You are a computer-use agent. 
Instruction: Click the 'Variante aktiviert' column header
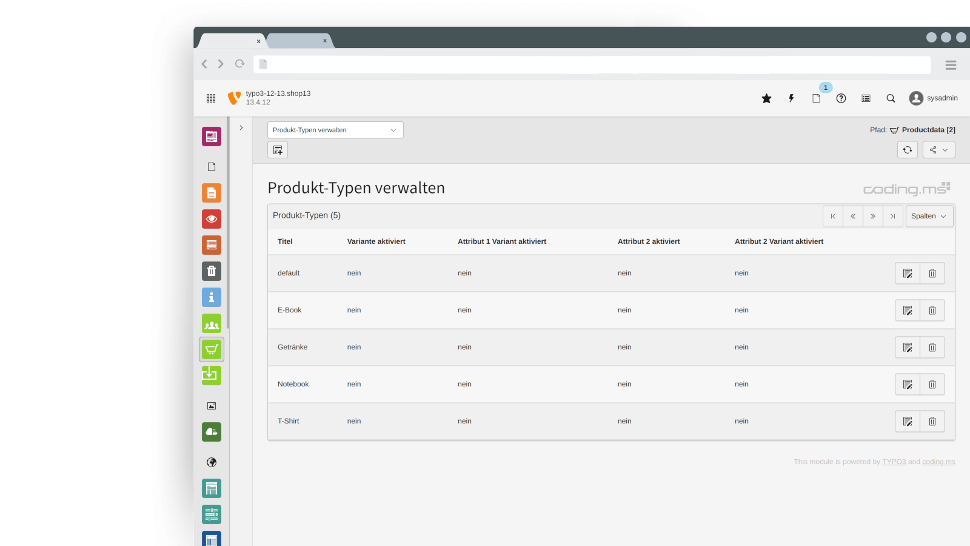pyautogui.click(x=376, y=241)
